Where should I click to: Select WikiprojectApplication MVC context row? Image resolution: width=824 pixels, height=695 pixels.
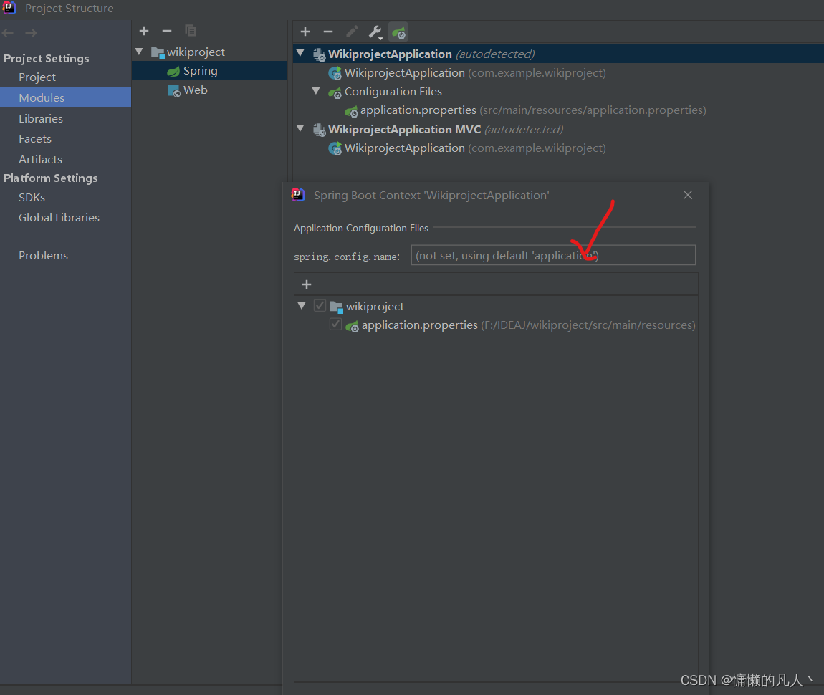pos(558,129)
